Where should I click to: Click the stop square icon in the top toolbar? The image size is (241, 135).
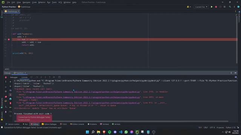(224, 7)
